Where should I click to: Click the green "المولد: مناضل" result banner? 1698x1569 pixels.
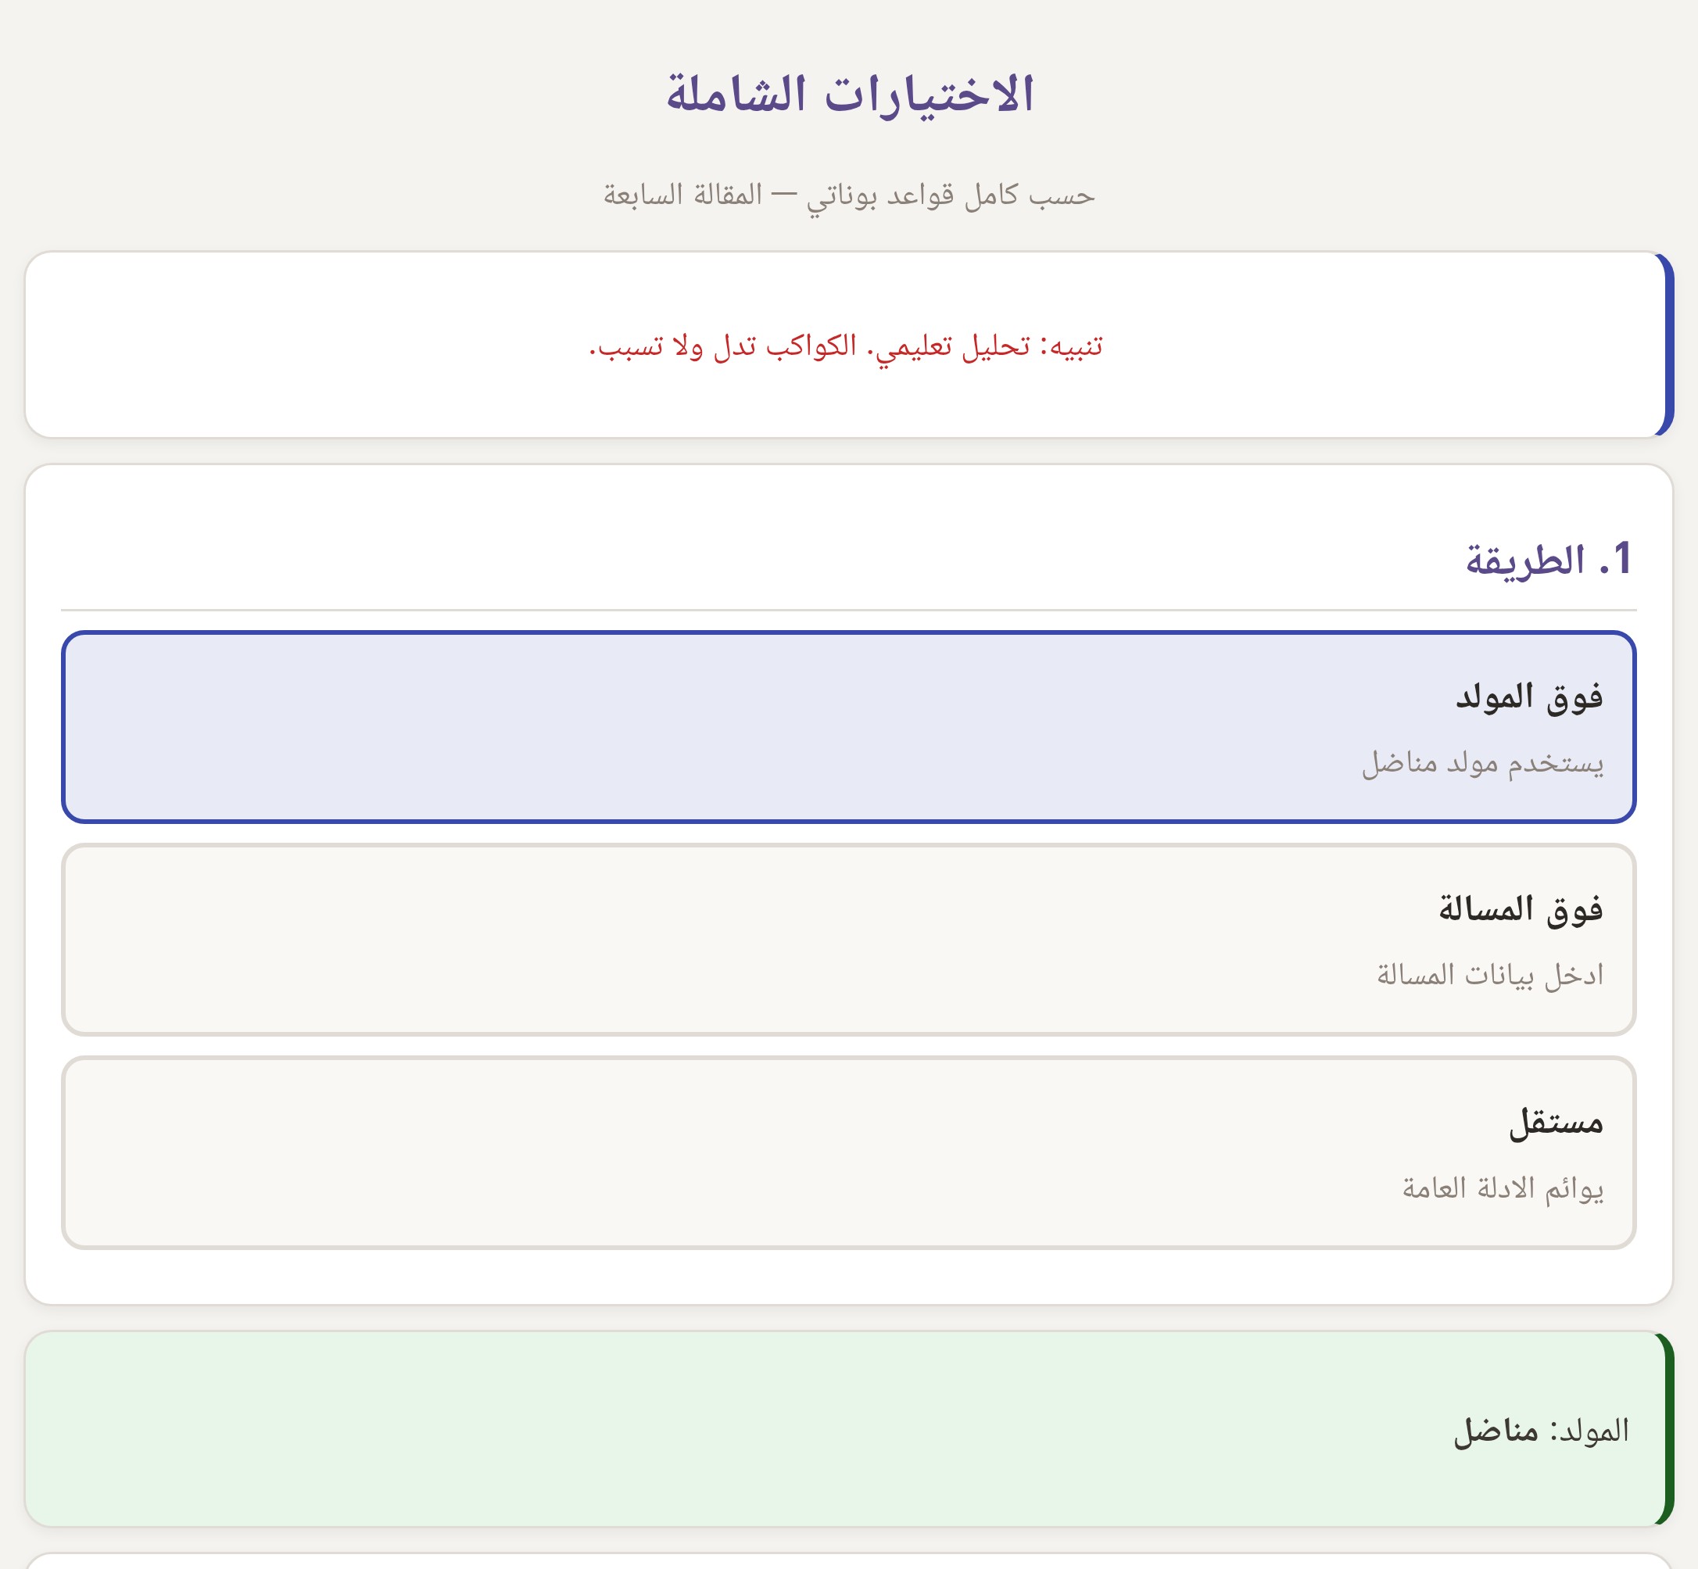coord(849,1430)
